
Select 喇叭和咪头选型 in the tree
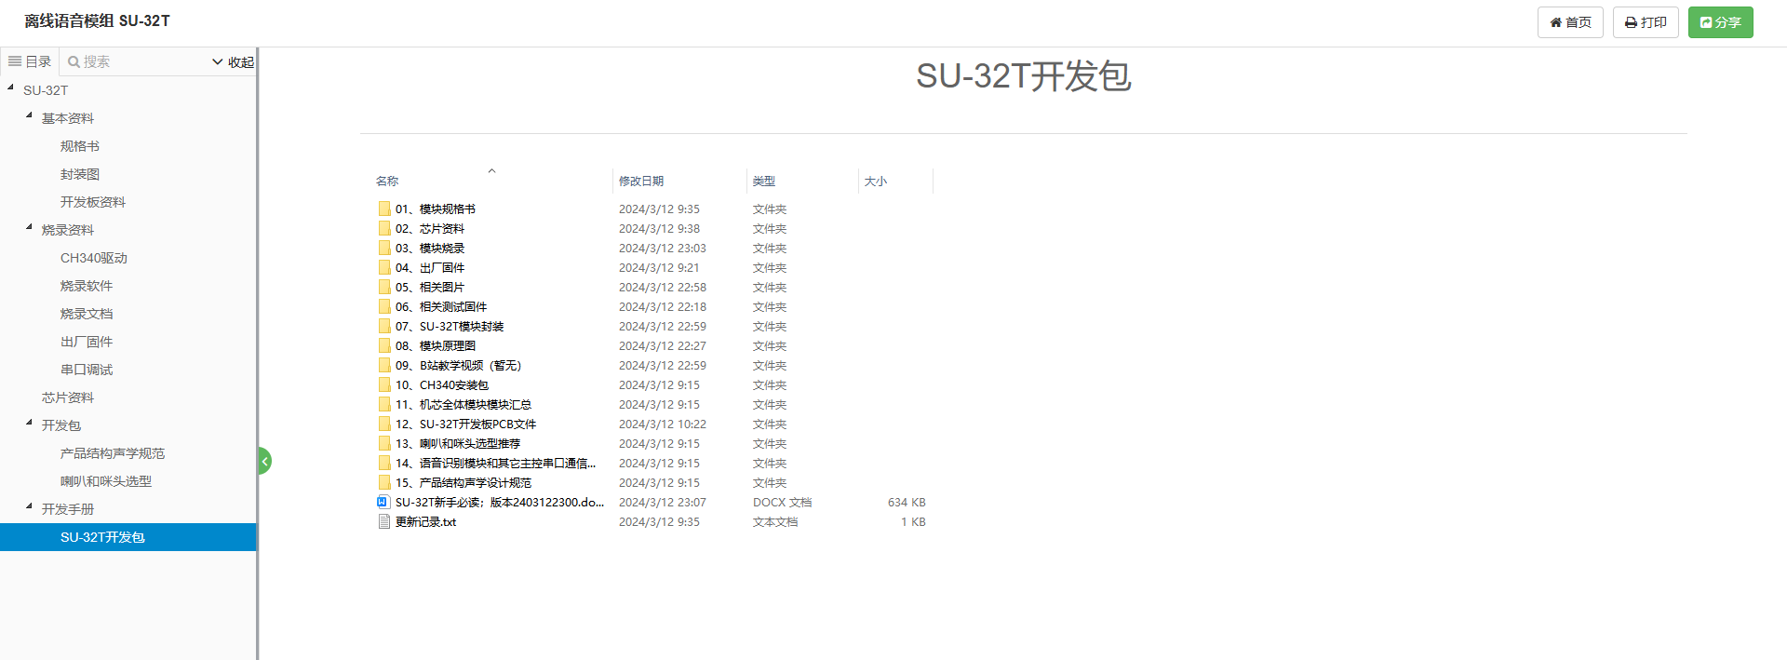(106, 481)
